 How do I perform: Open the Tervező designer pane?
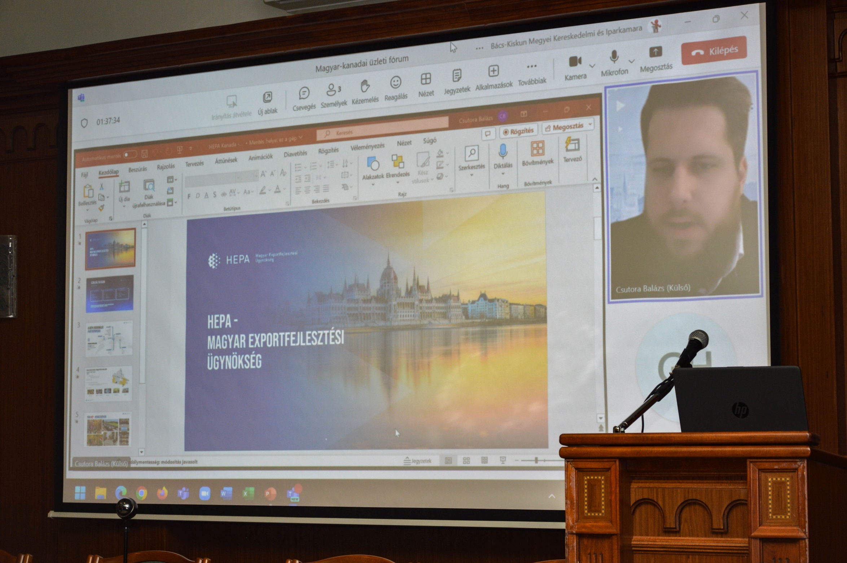coord(572,149)
